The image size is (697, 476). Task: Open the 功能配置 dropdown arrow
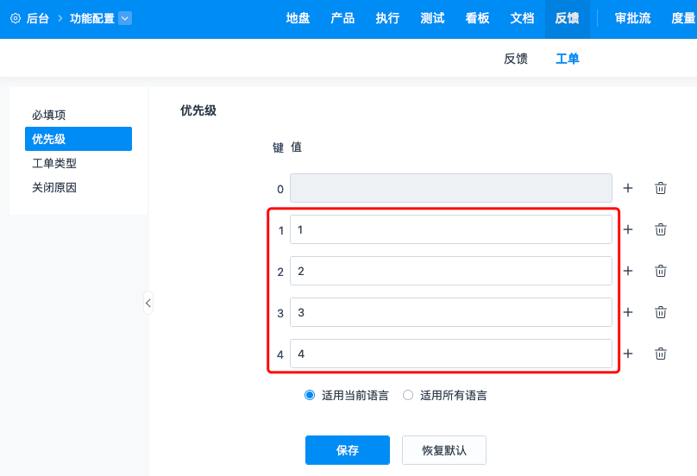point(125,18)
